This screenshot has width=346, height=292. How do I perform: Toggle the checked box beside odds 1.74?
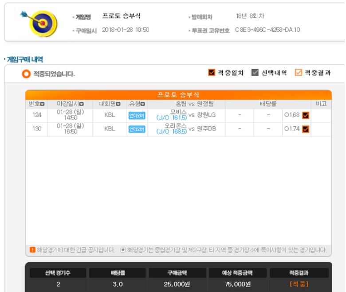(306, 129)
